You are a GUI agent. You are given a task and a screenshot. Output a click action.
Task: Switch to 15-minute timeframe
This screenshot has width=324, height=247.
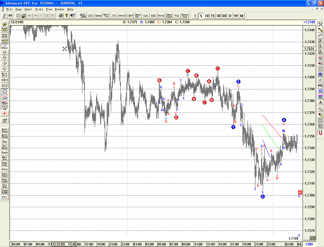213,16
